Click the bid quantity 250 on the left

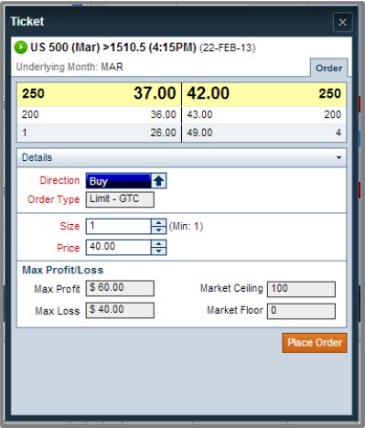(x=33, y=93)
